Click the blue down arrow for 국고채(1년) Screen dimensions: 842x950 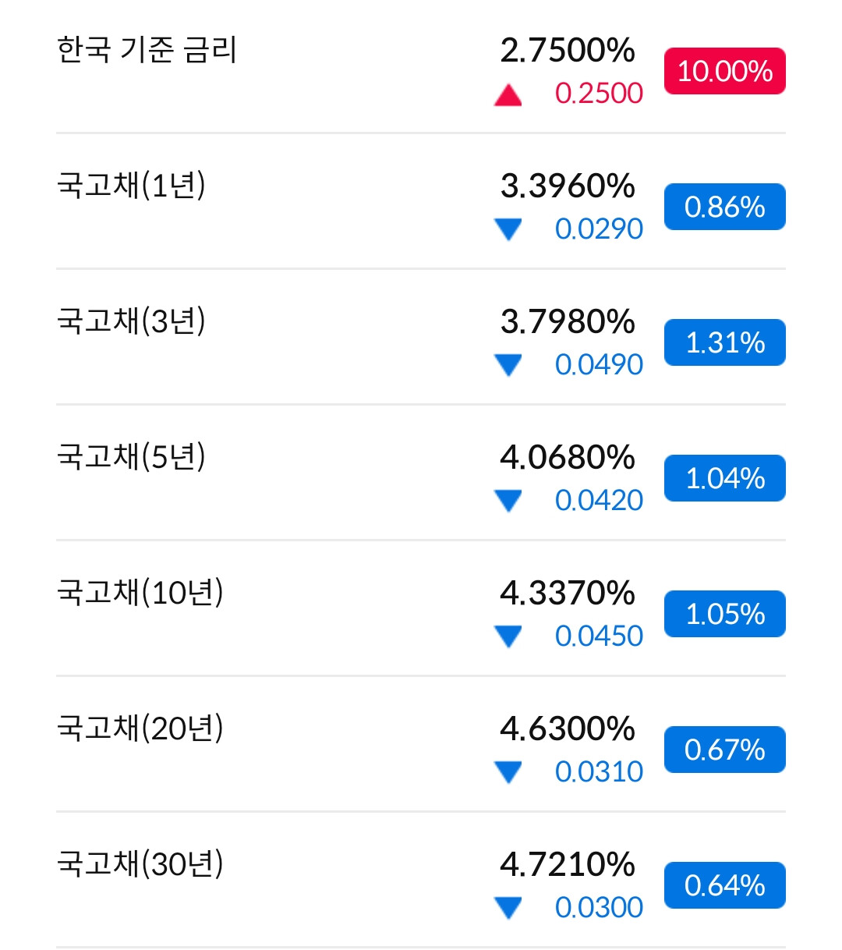point(508,229)
